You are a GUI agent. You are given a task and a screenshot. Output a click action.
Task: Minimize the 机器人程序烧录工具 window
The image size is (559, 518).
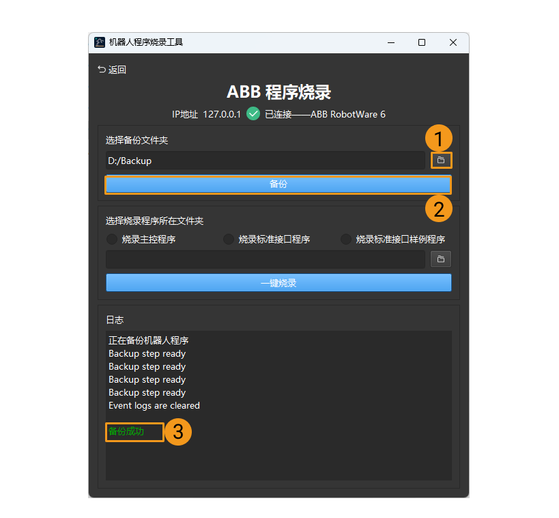390,42
